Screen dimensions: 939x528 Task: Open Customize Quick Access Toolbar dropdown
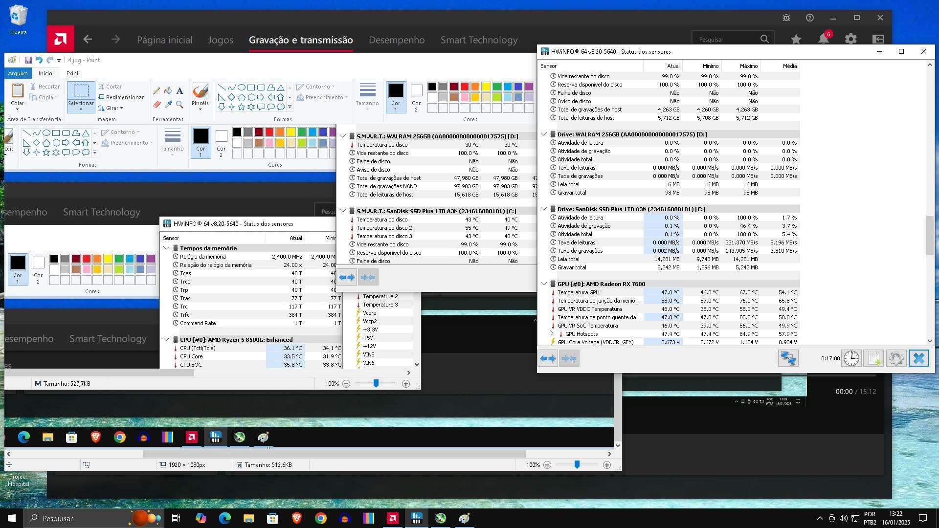(x=59, y=61)
